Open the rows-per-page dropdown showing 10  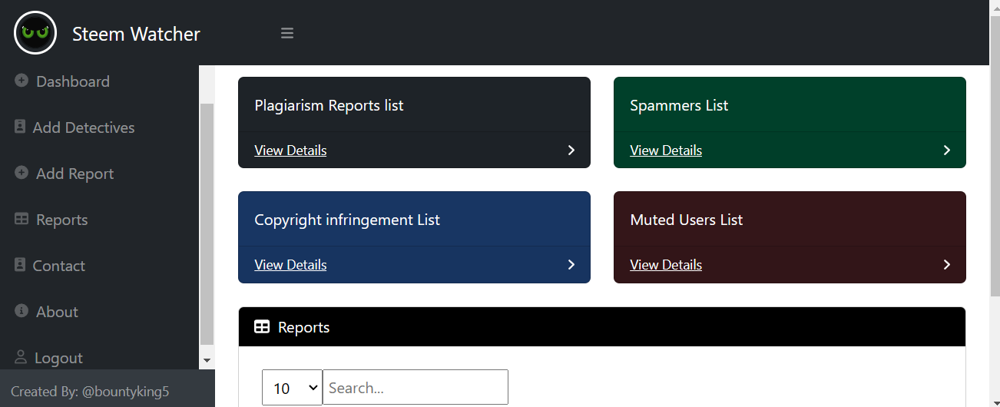292,388
